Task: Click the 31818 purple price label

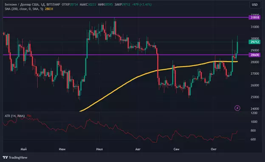Action: point(254,17)
